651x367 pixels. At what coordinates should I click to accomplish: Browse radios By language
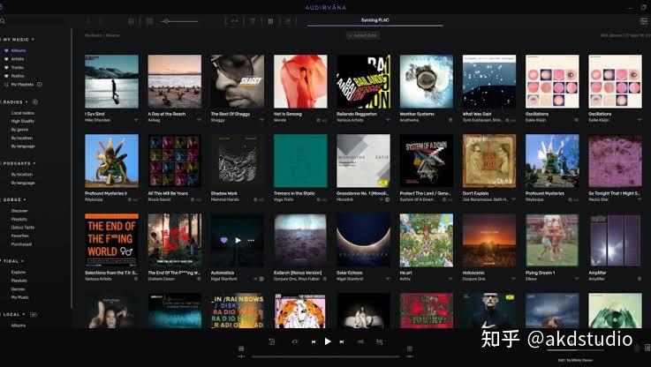click(x=23, y=146)
